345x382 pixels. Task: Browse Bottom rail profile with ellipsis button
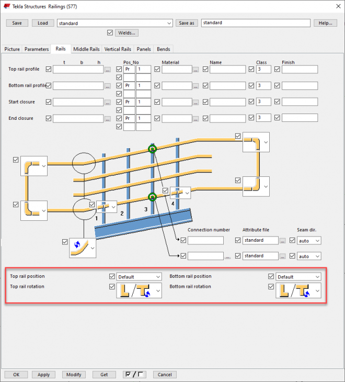pyautogui.click(x=108, y=86)
